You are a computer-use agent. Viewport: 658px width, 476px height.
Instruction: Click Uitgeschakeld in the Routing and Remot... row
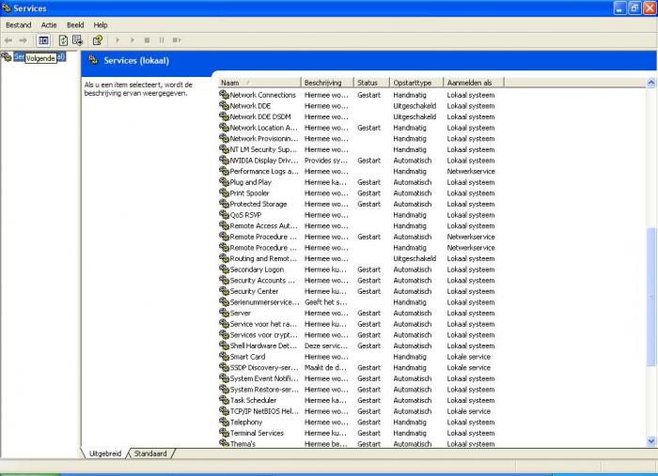pos(415,258)
